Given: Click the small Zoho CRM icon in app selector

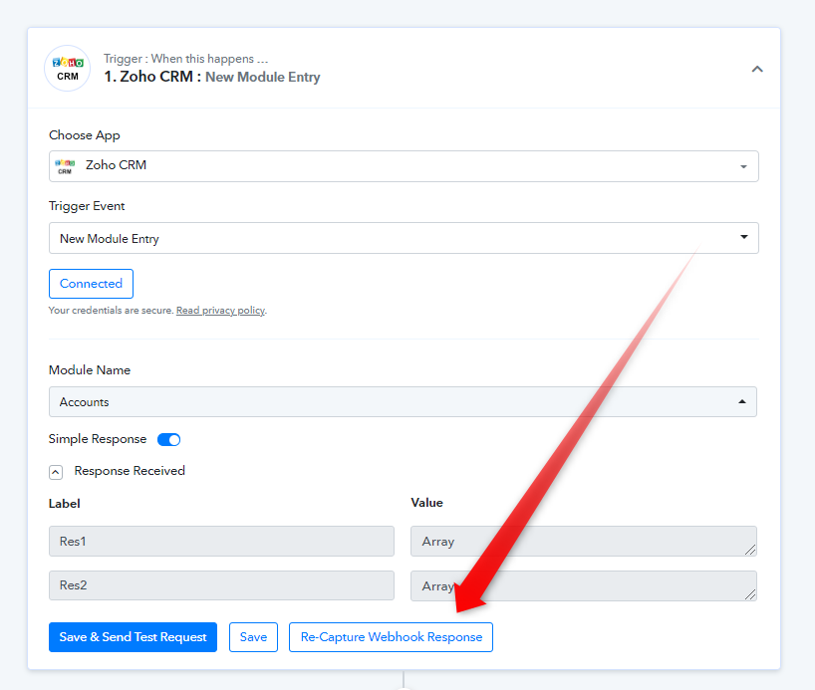Looking at the screenshot, I should (65, 166).
